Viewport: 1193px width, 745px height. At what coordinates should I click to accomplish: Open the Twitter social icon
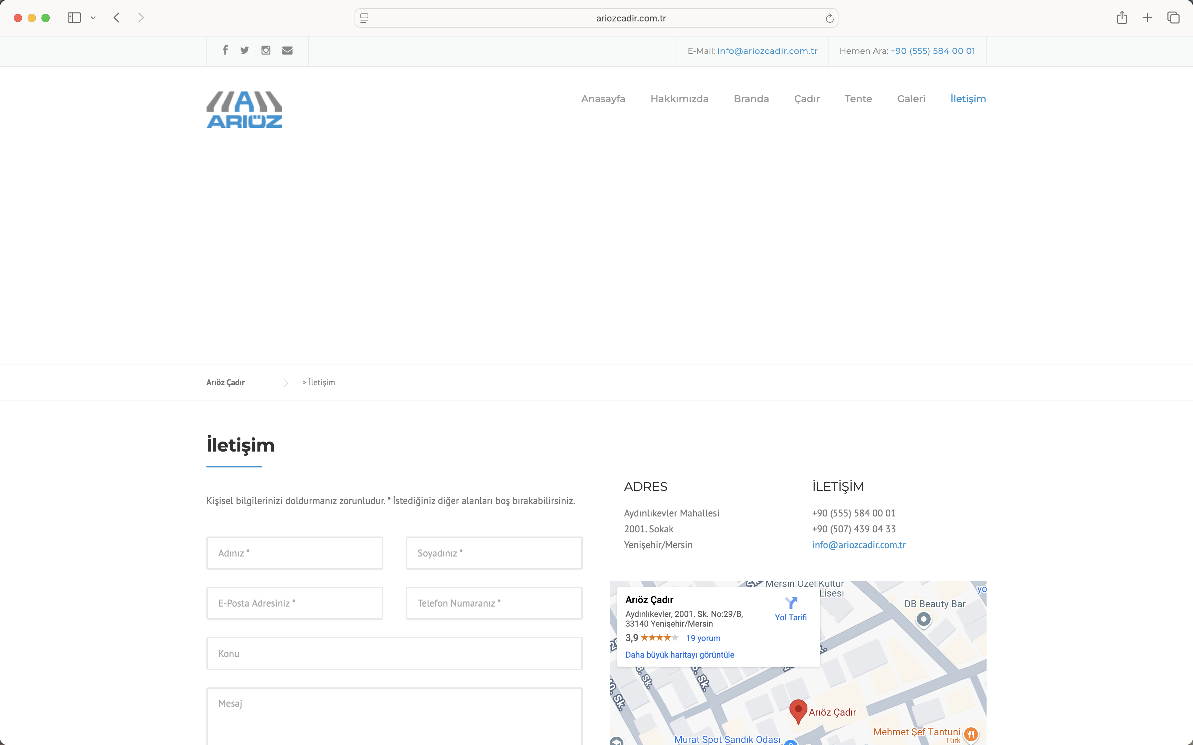245,50
